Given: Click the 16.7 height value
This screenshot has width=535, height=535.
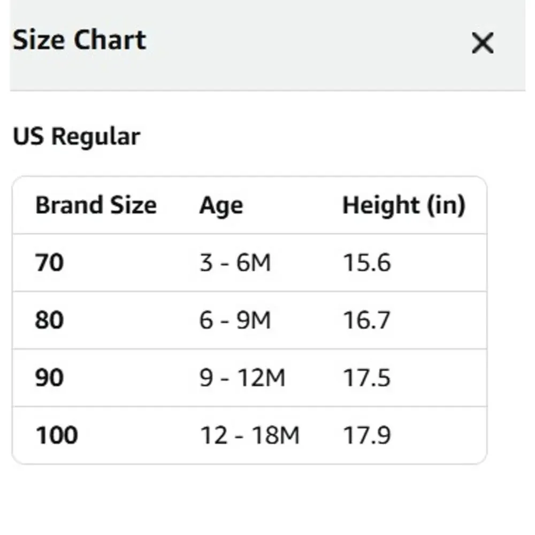Looking at the screenshot, I should point(367,320).
